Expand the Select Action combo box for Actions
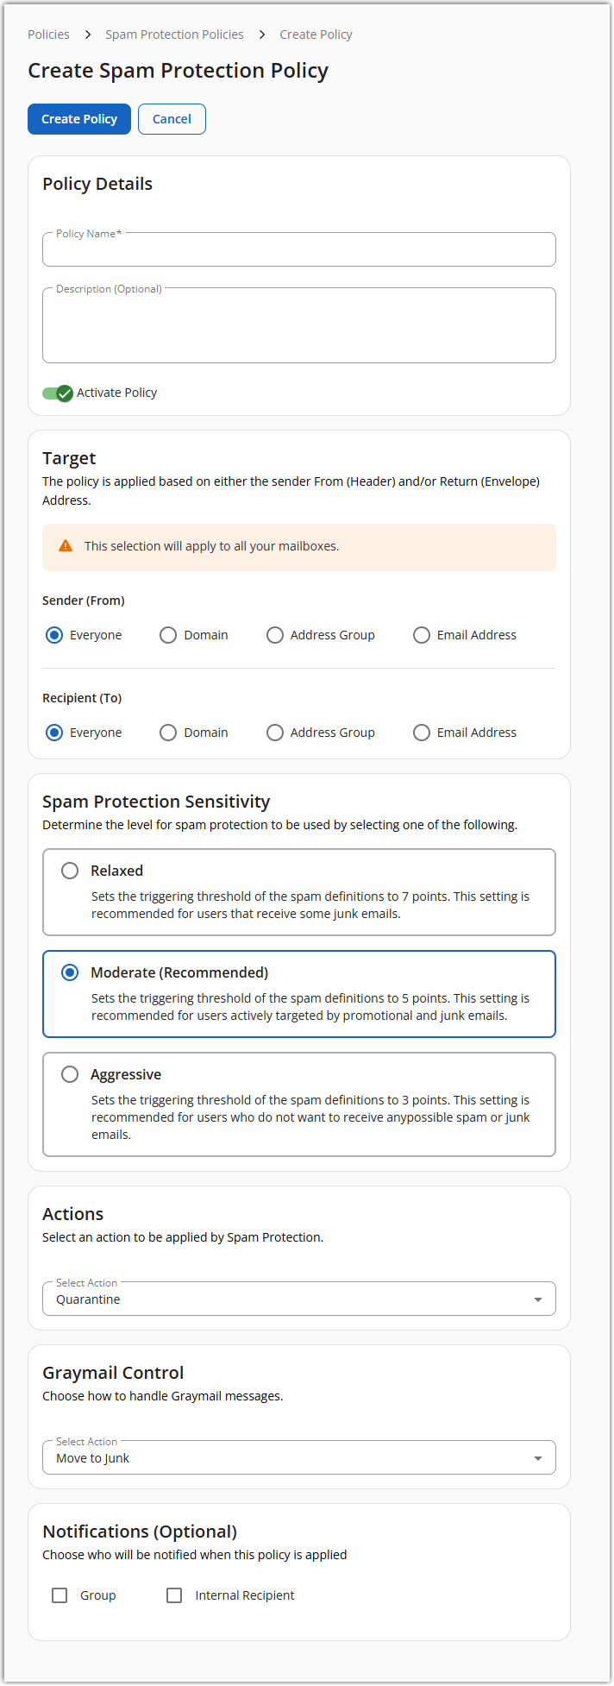The image size is (614, 1686). tap(298, 1299)
